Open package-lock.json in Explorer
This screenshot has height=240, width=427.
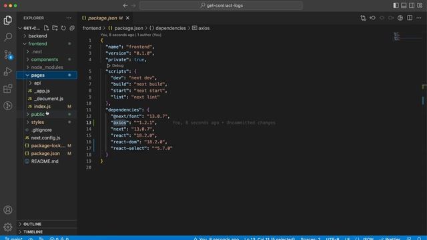(x=47, y=145)
